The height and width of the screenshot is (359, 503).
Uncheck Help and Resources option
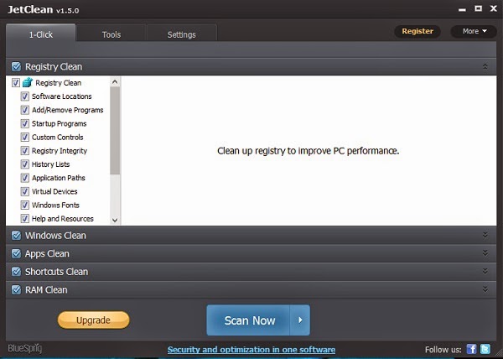tap(24, 218)
